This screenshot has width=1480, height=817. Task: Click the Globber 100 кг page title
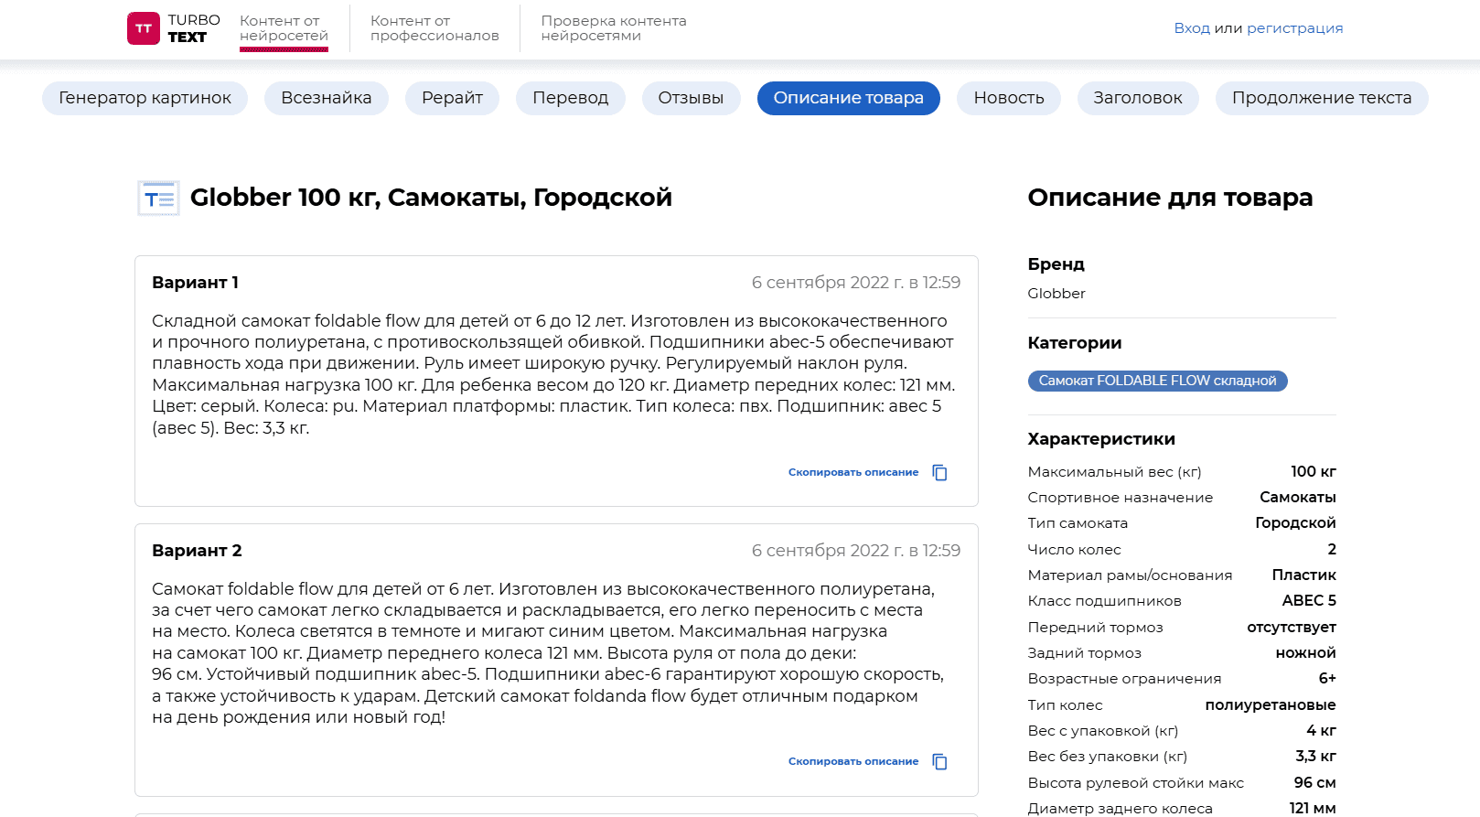click(431, 198)
